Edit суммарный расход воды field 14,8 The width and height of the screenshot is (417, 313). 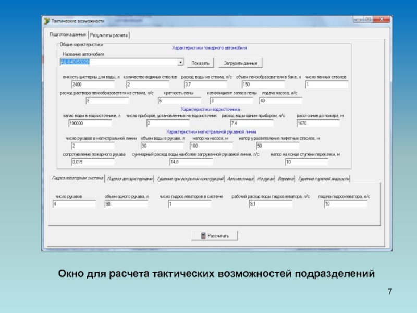[x=191, y=162]
